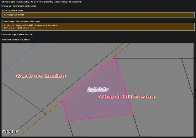Click the blue line on the map
The height and width of the screenshot is (138, 196).
(20, 58)
